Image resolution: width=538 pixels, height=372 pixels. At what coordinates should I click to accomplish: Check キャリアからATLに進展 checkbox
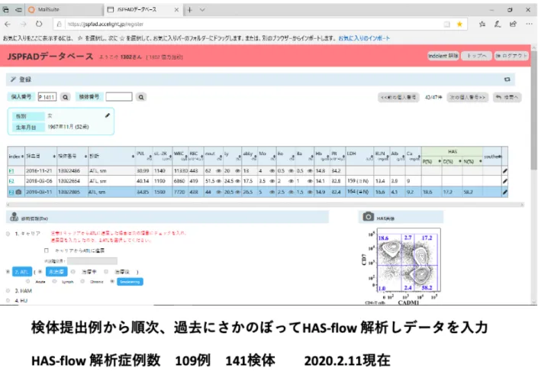[47, 251]
